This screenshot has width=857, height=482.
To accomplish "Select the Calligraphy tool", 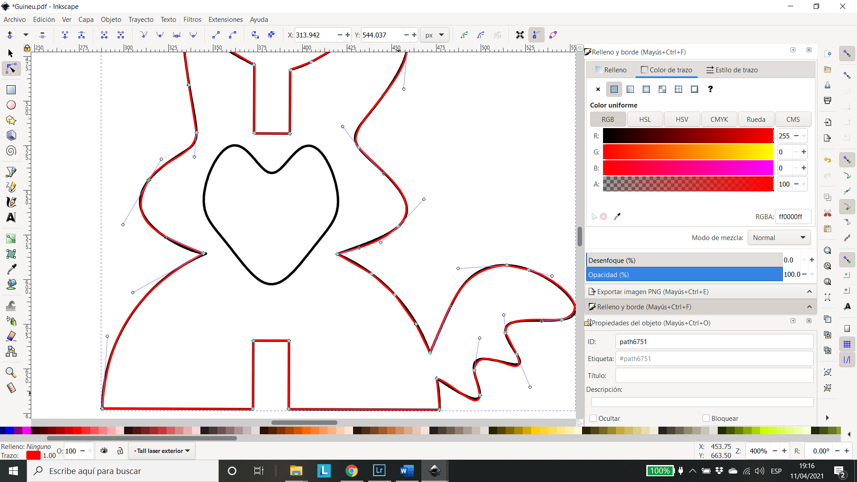I will [x=11, y=202].
